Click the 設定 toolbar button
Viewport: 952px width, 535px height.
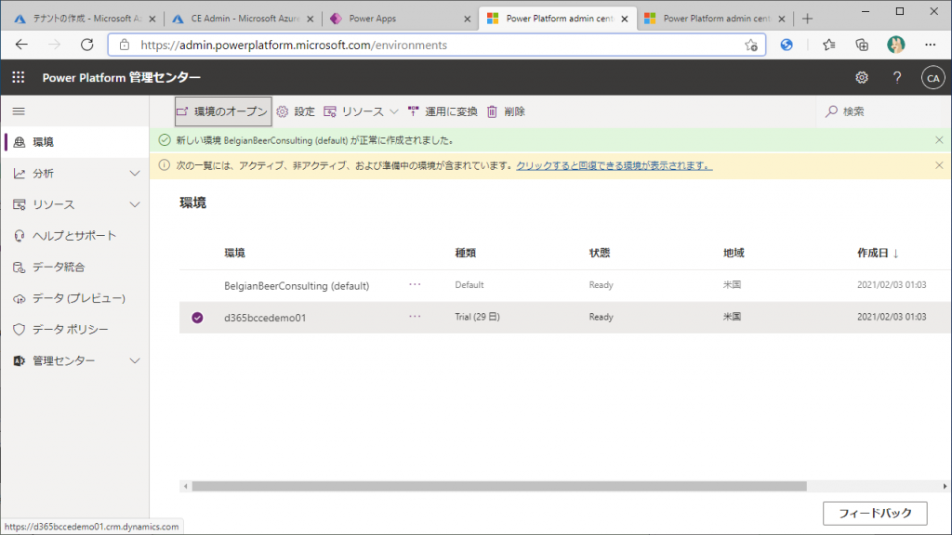[296, 111]
